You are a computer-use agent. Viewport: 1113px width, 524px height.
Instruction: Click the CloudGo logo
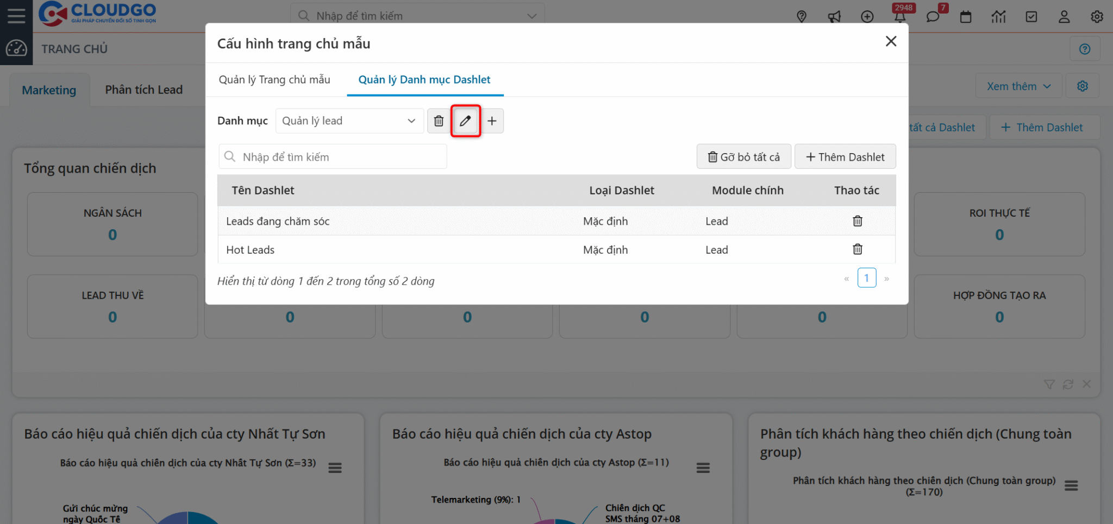tap(98, 14)
